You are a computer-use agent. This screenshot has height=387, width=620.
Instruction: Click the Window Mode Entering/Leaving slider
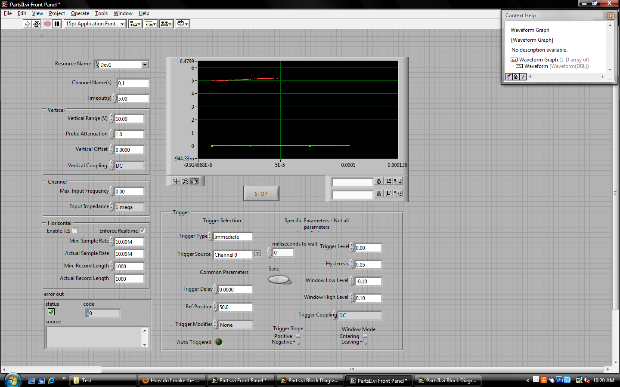365,339
